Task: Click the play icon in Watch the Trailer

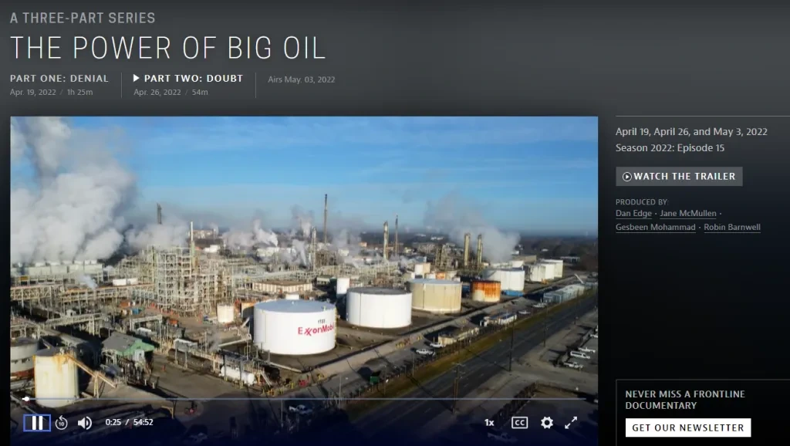Action: click(x=626, y=177)
